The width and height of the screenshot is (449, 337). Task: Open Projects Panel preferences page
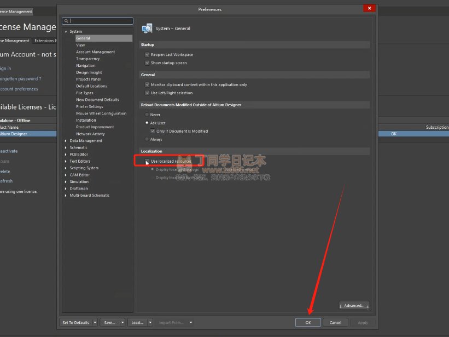88,79
